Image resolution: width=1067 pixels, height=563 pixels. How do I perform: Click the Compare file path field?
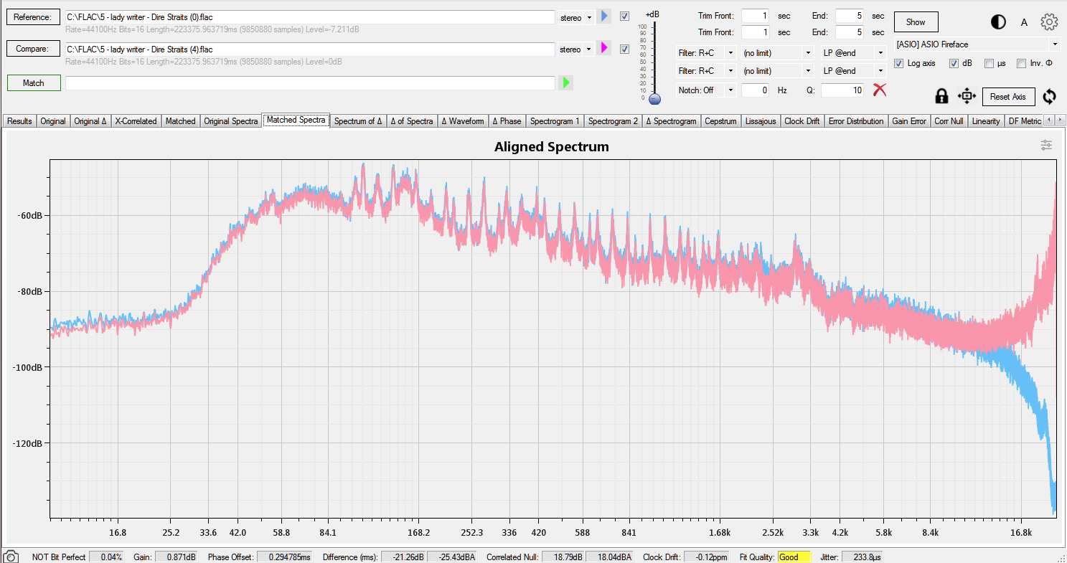click(x=310, y=49)
